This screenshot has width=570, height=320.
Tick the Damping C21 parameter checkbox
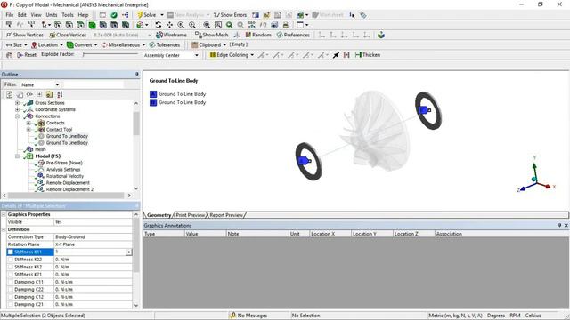(x=10, y=304)
